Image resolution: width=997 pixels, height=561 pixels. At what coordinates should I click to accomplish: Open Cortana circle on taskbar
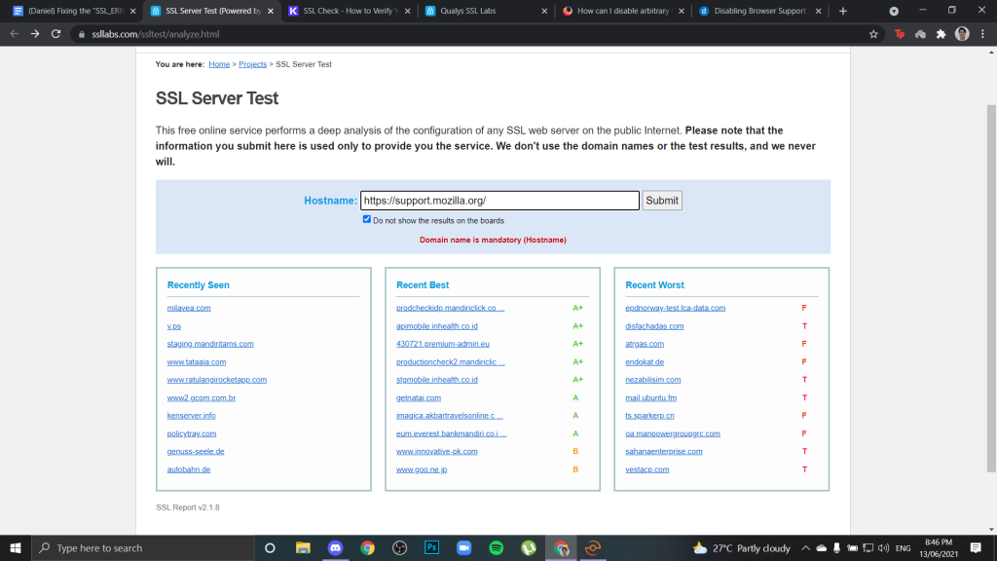coord(270,547)
